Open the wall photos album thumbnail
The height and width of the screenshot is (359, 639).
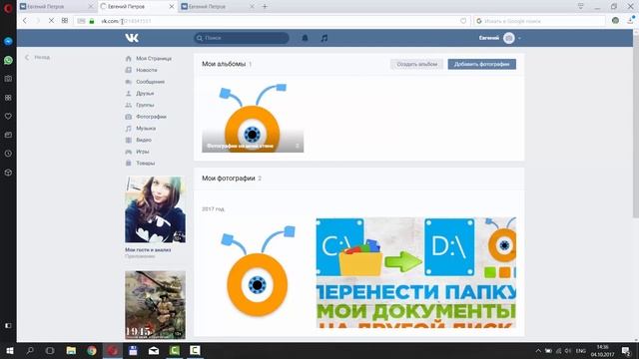(253, 118)
